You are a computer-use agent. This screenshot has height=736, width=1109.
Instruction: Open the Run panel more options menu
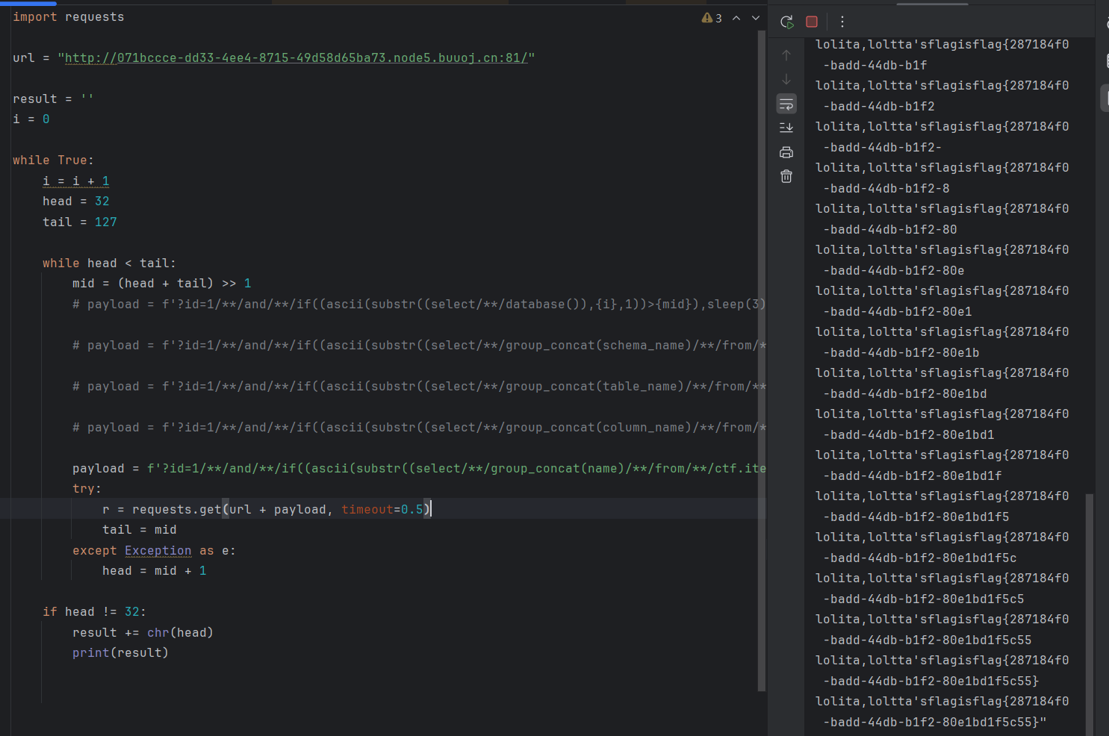tap(842, 22)
